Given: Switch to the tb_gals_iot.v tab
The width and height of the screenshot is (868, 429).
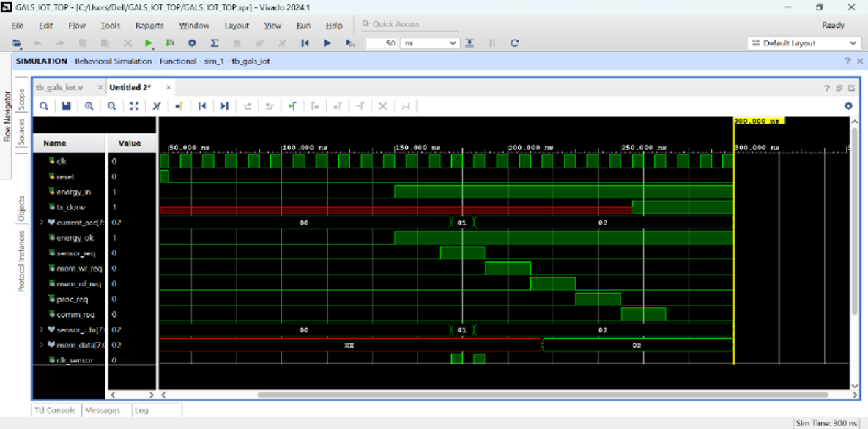Looking at the screenshot, I should pos(59,87).
